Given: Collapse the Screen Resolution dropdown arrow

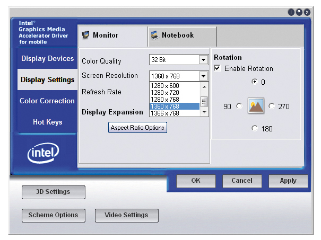Looking at the screenshot, I should [203, 76].
